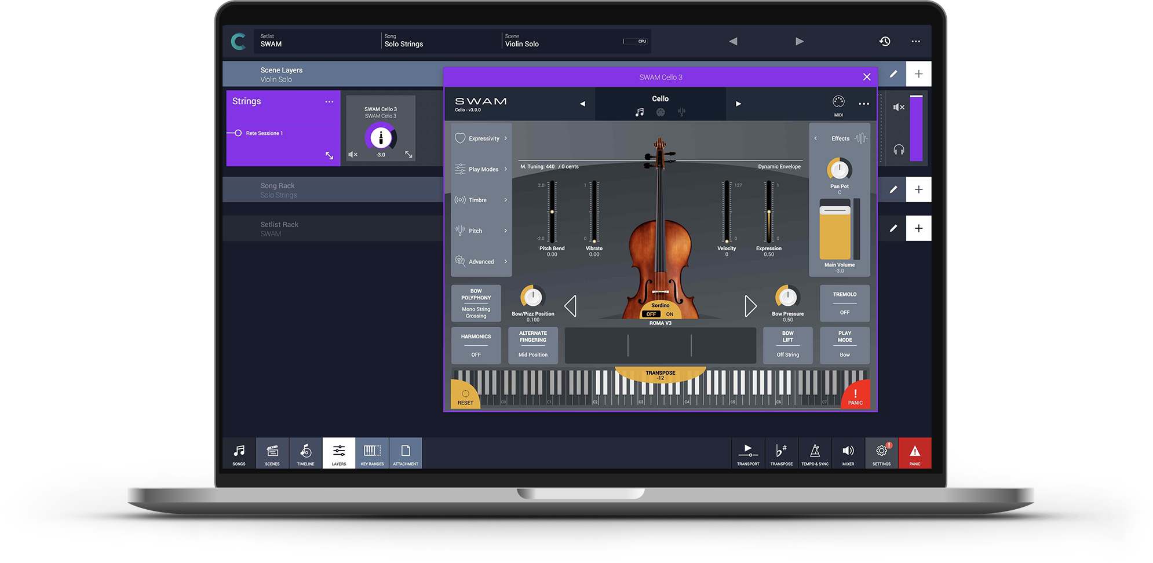Screen dimensions: 1153x563
Task: Mute the SWAM Cello 3 module
Action: click(353, 155)
